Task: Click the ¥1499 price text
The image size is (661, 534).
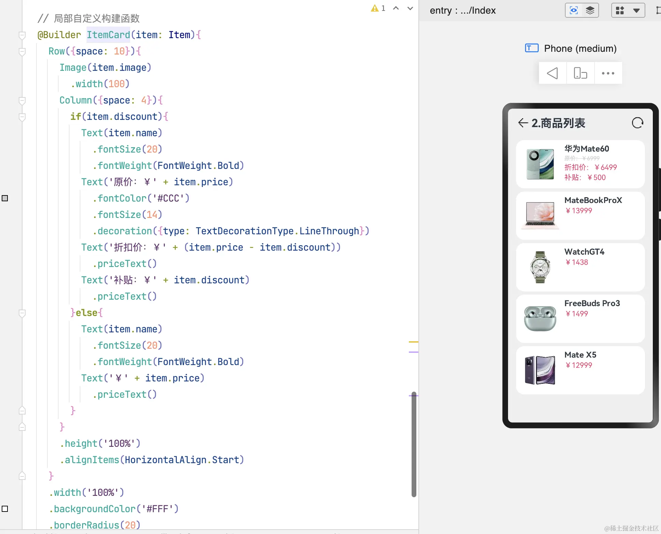Action: click(x=577, y=313)
